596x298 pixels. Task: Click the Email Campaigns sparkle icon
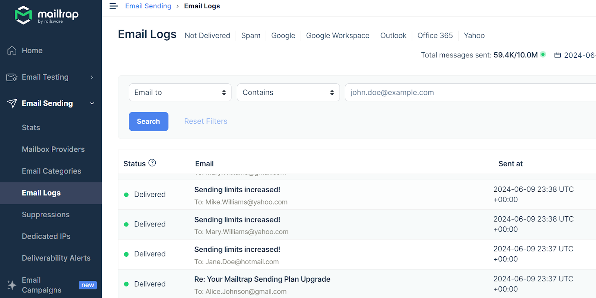tap(12, 285)
